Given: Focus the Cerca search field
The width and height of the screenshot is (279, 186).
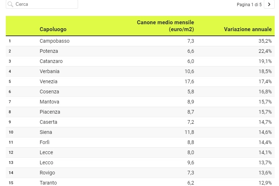Looking at the screenshot, I should tap(42, 4).
